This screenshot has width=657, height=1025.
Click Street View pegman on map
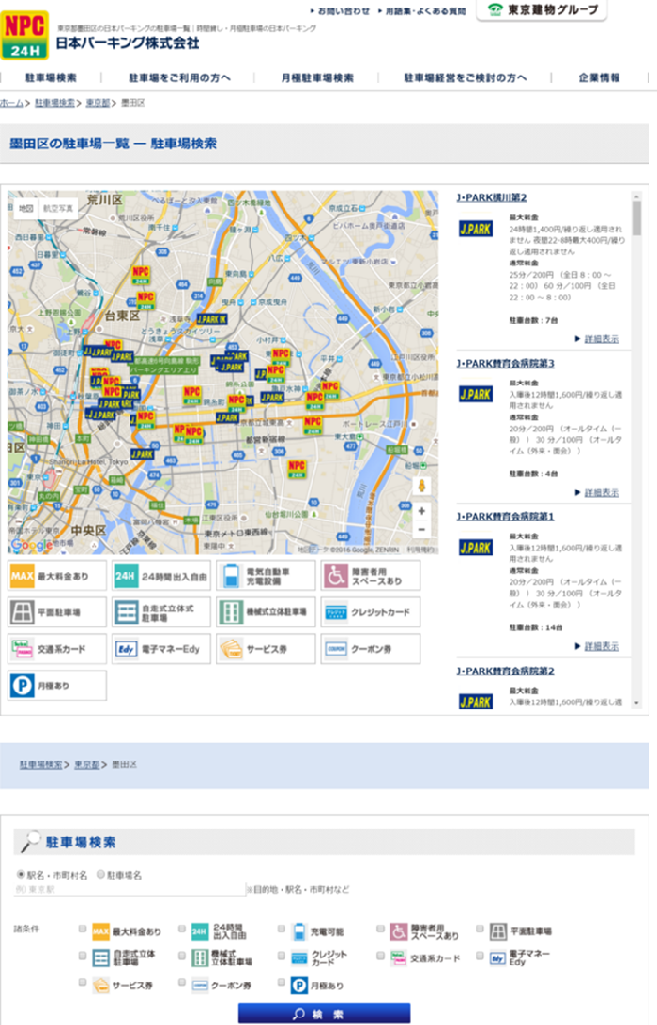pos(422,486)
